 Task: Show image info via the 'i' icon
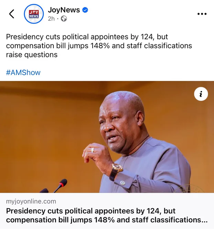[x=201, y=94]
